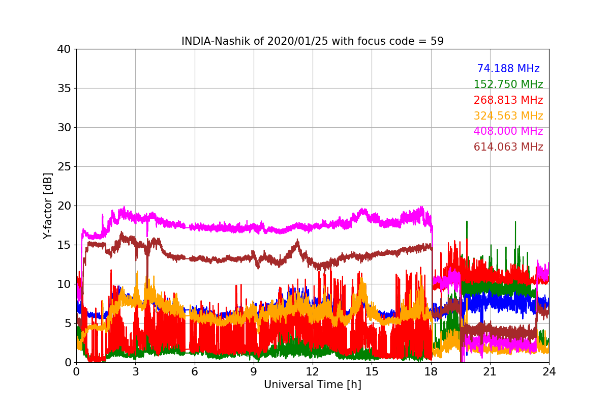This screenshot has width=610, height=407.
Task: Click the x-axis tick label 12
Action: tap(313, 372)
